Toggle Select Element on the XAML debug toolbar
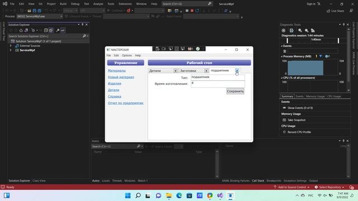 pyautogui.click(x=170, y=49)
